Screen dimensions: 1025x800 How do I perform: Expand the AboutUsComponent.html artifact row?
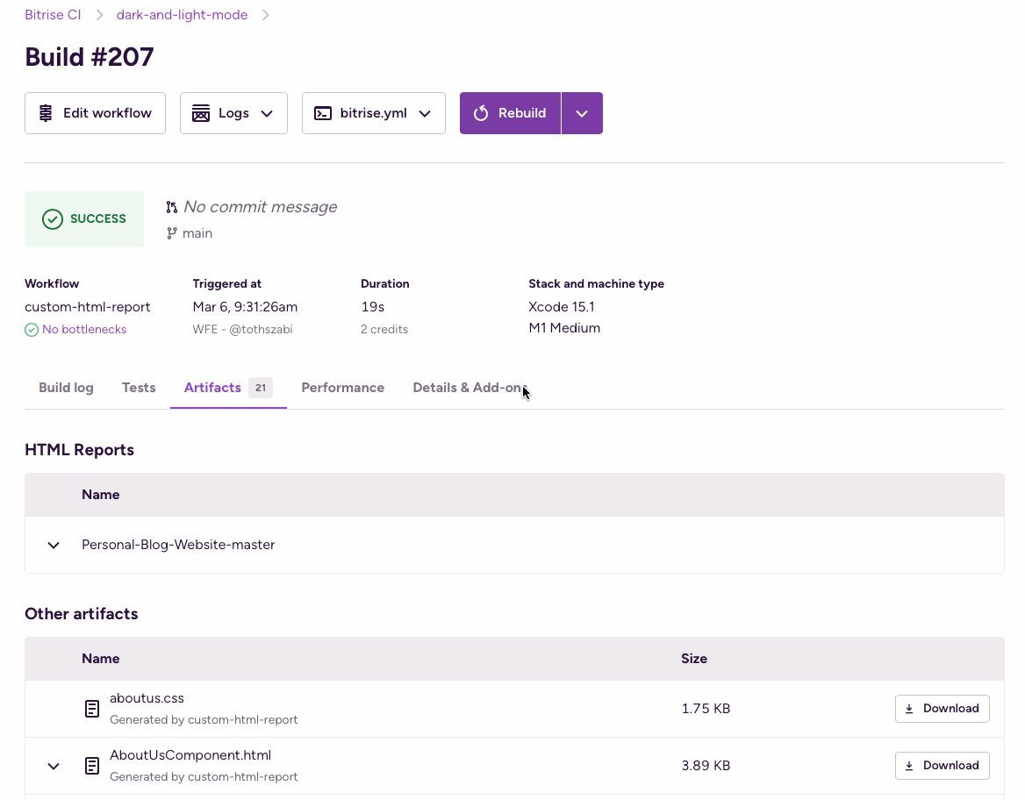(x=54, y=766)
